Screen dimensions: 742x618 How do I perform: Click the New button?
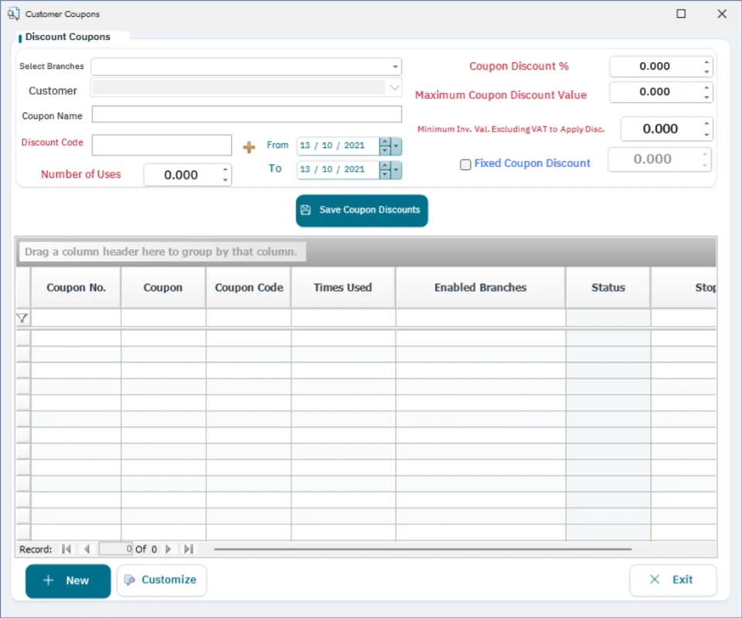68,581
